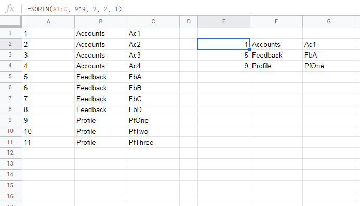This screenshot has height=206, width=360.
Task: Click cell C4 containing Ac4
Action: 153,66
